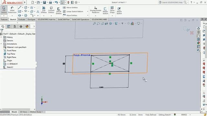Click Zoom to Fit in view toolbar
The width and height of the screenshot is (207, 116).
tap(94, 24)
